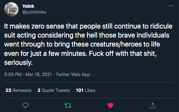The width and height of the screenshot is (179, 112).
Task: Open the Yoink display name profile
Action: (28, 6)
